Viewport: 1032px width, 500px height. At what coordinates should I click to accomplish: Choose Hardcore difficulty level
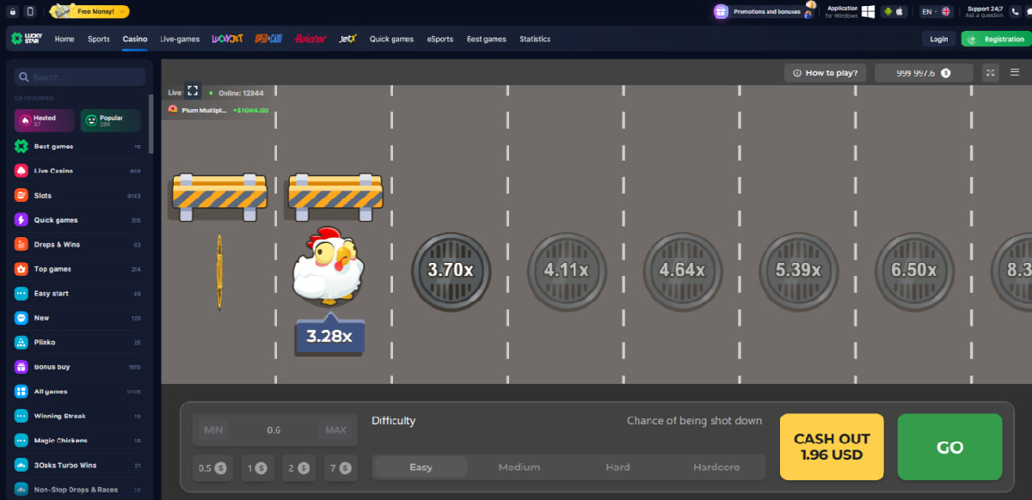[x=716, y=467]
